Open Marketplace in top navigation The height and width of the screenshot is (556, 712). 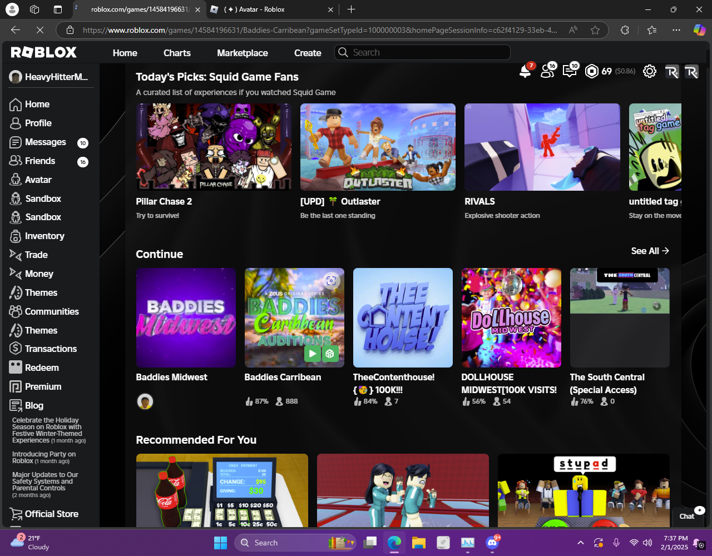[243, 53]
